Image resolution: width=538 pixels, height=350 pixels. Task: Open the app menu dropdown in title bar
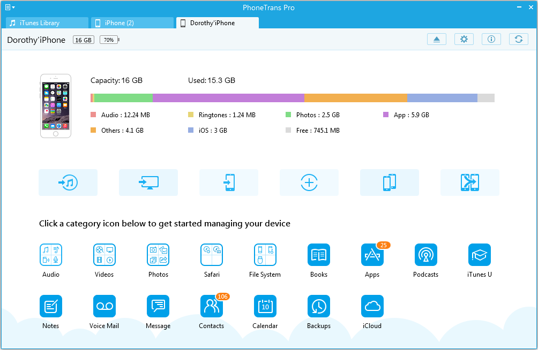pos(10,7)
